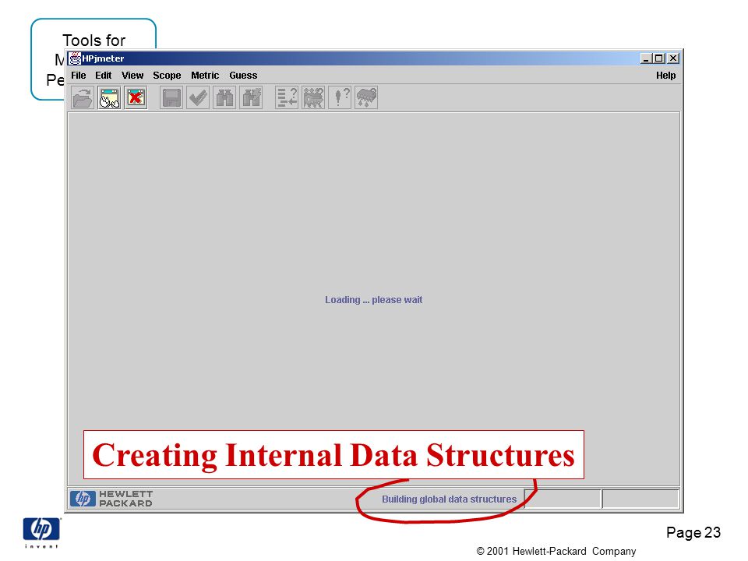Click the binoculars with pencil icon
This screenshot has height=561, width=748.
[252, 98]
